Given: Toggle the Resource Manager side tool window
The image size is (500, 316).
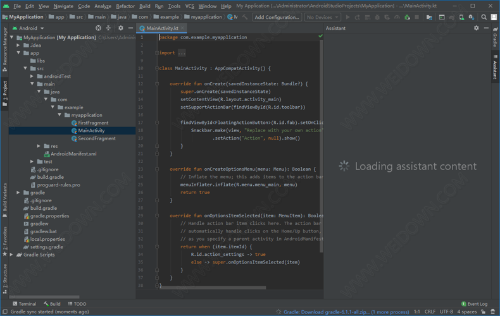Looking at the screenshot, I should coord(5,49).
